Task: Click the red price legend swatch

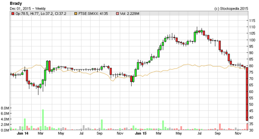Action: coord(13,14)
